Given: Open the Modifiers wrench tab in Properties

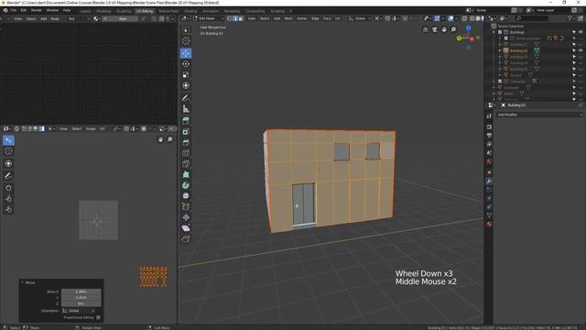Looking at the screenshot, I should [x=489, y=181].
